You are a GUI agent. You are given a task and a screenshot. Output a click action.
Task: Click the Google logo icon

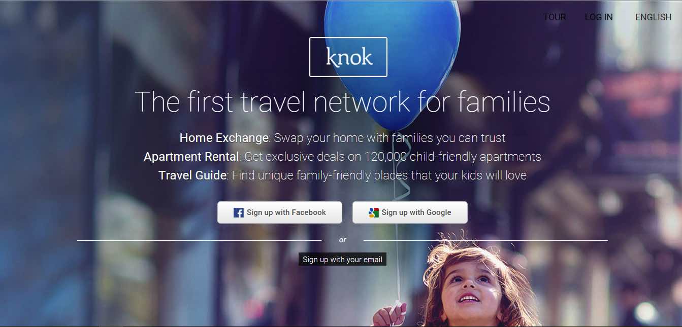click(374, 213)
